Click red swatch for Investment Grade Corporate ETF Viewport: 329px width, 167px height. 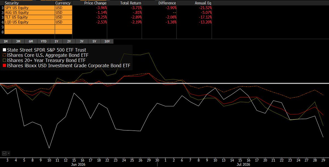point(4,66)
